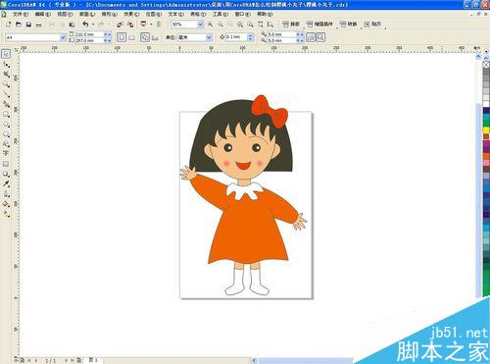The height and width of the screenshot is (364, 490).
Task: Click the Print icon in the toolbar
Action: pyautogui.click(x=38, y=25)
